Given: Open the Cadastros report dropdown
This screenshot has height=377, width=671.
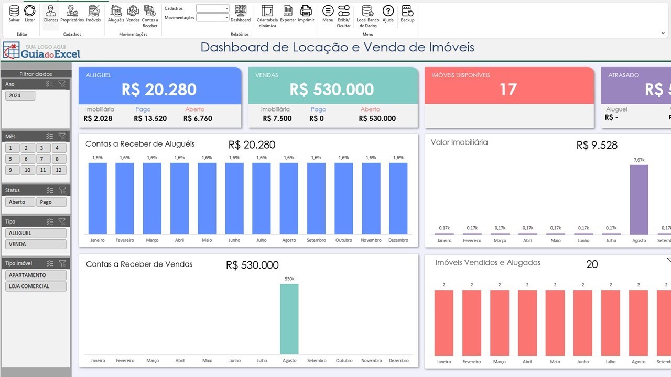Looking at the screenshot, I should (x=213, y=8).
